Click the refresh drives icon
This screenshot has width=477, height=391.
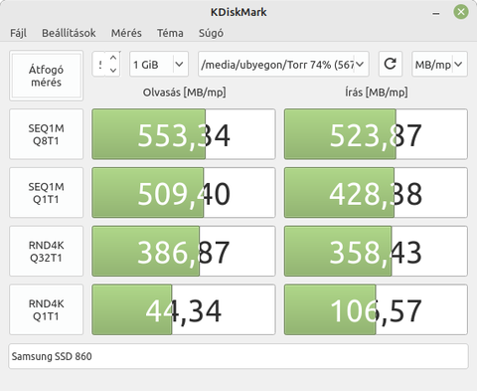pyautogui.click(x=391, y=64)
